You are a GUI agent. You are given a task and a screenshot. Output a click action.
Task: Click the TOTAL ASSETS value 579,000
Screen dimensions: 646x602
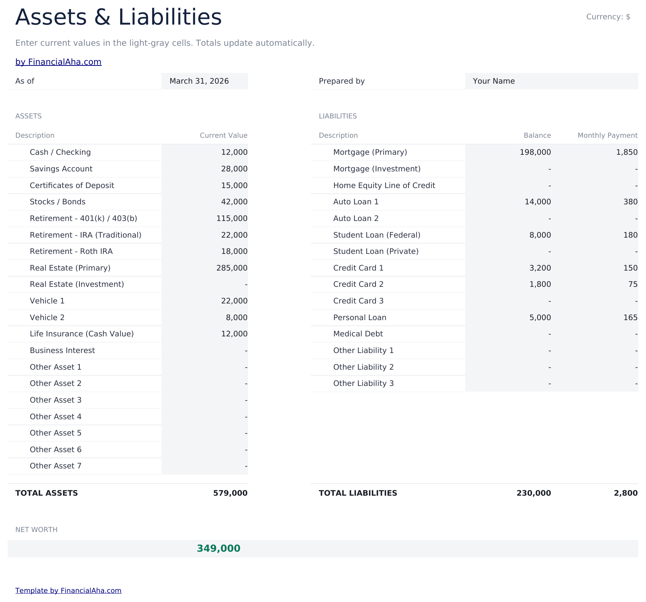pos(230,493)
